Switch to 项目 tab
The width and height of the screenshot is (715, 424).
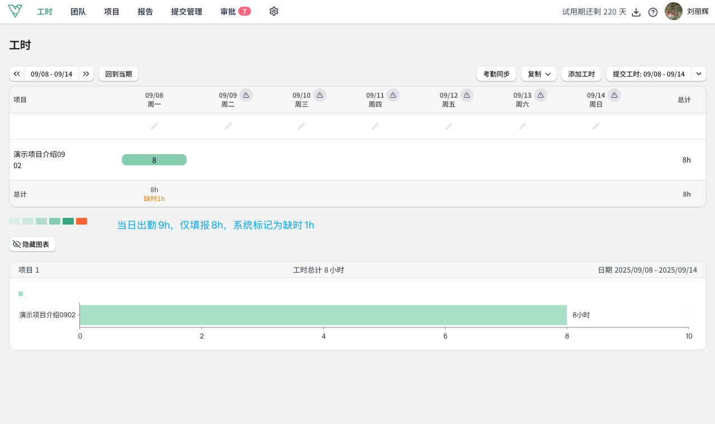click(112, 11)
